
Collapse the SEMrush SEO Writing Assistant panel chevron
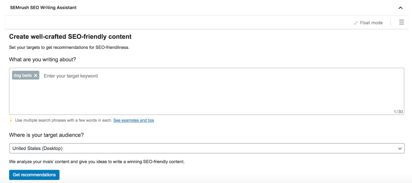[x=400, y=8]
